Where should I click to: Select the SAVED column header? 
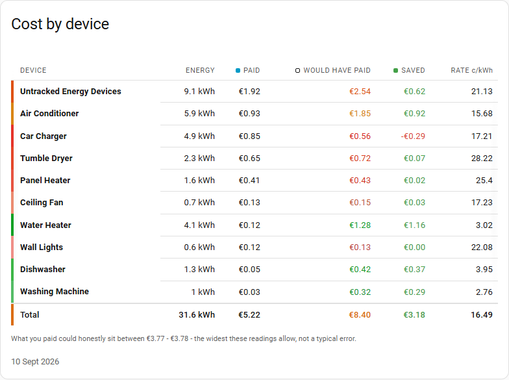pos(413,70)
